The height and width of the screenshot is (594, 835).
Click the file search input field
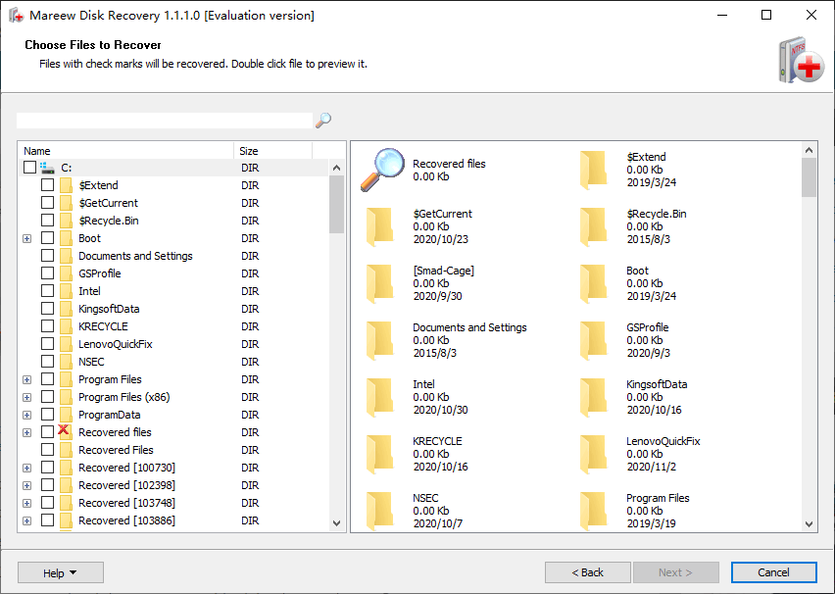click(165, 121)
